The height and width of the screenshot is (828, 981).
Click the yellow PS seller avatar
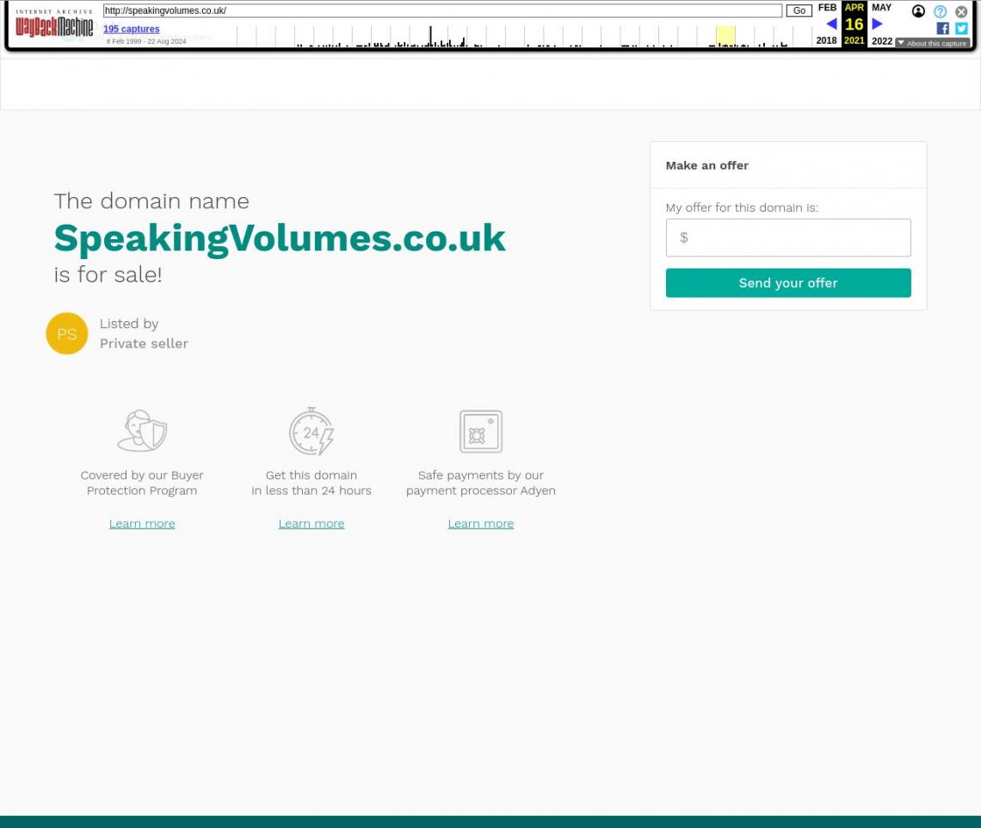(x=67, y=334)
